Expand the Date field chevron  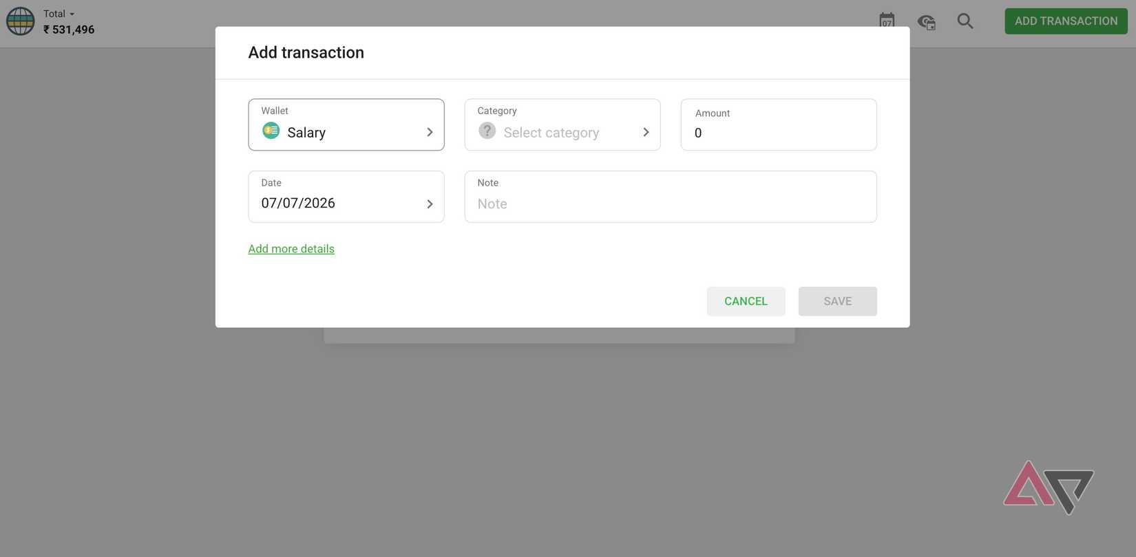(x=430, y=204)
